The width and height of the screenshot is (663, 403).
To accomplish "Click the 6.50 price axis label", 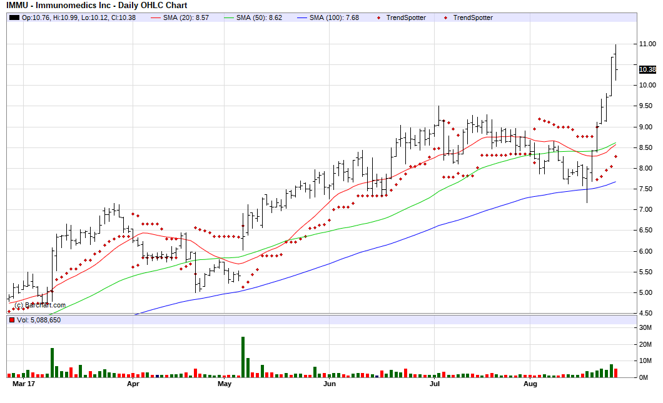I will (x=645, y=230).
